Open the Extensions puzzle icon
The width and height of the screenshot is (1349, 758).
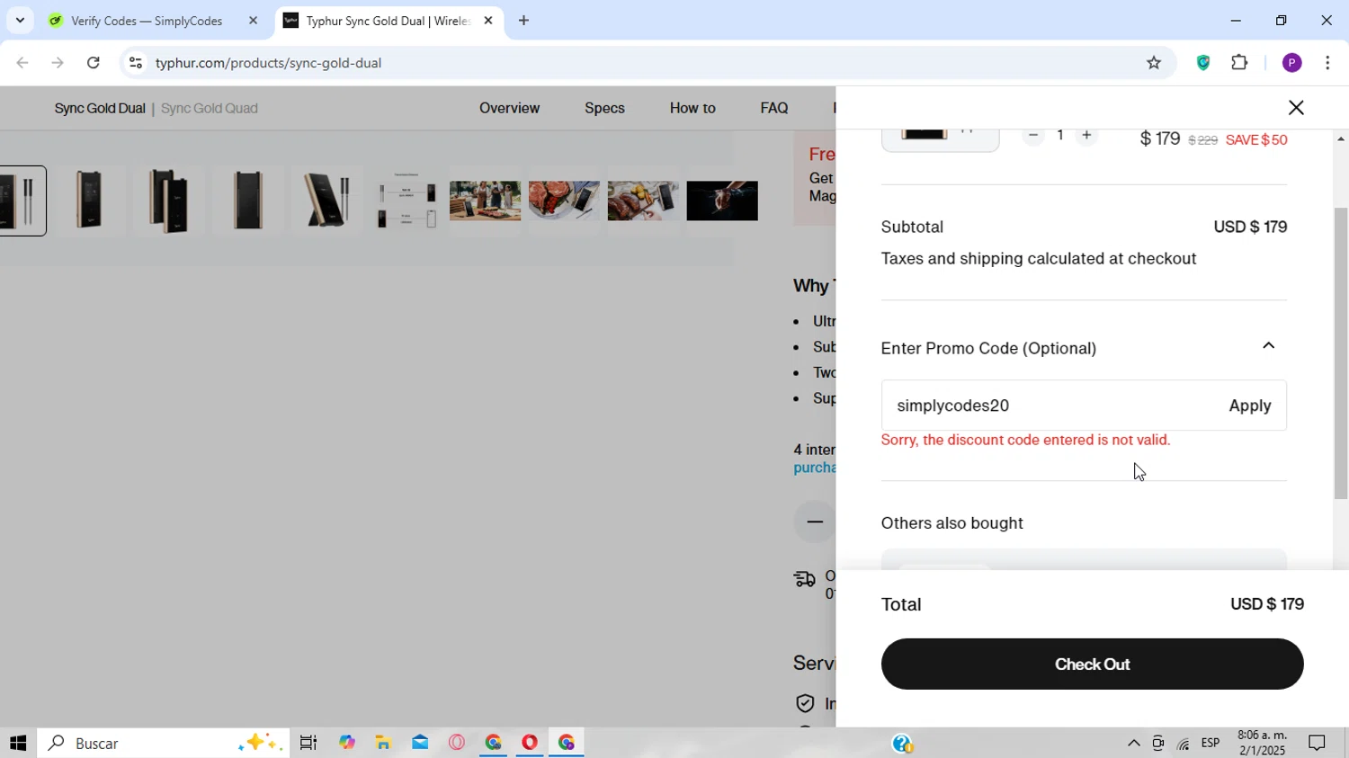coord(1239,63)
